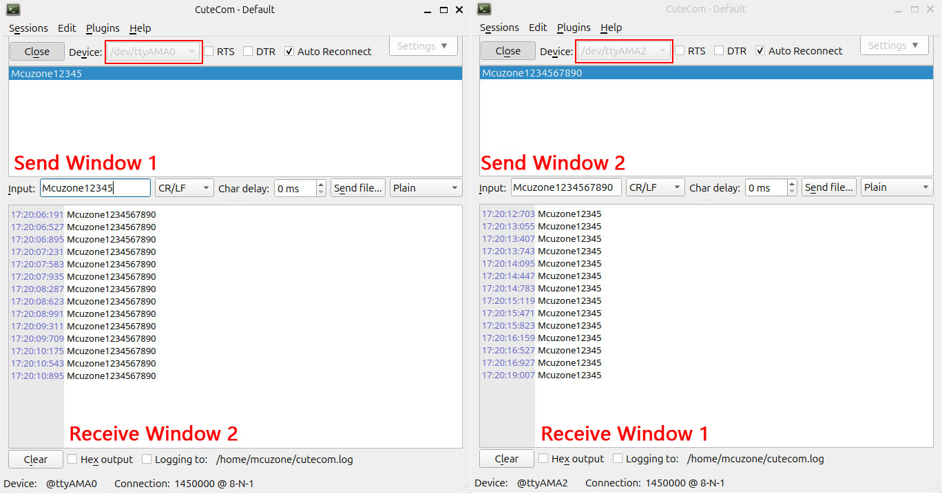Enable Logging to checkbox in left window
The height and width of the screenshot is (494, 942).
(x=146, y=459)
